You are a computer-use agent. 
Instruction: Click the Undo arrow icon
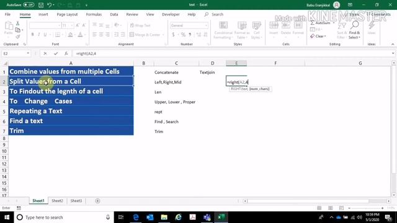[x=50, y=5]
